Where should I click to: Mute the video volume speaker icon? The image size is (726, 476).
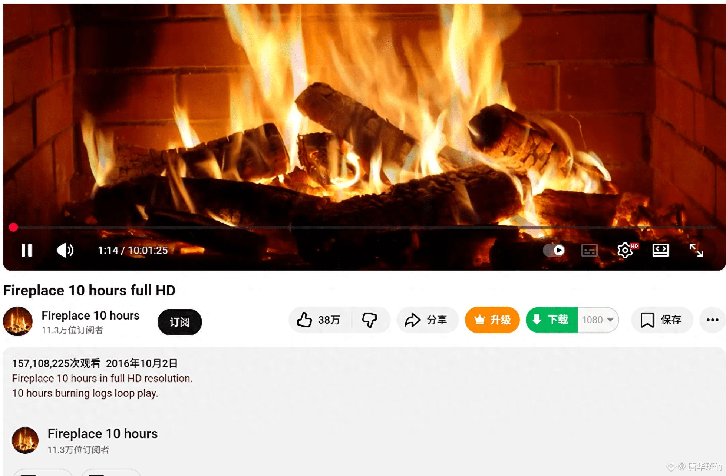tap(65, 250)
